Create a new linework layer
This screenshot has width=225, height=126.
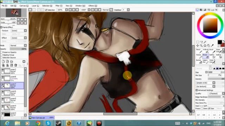click(x=7, y=62)
